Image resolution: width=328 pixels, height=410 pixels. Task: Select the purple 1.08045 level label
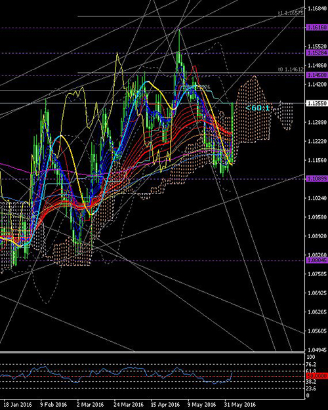pyautogui.click(x=317, y=260)
